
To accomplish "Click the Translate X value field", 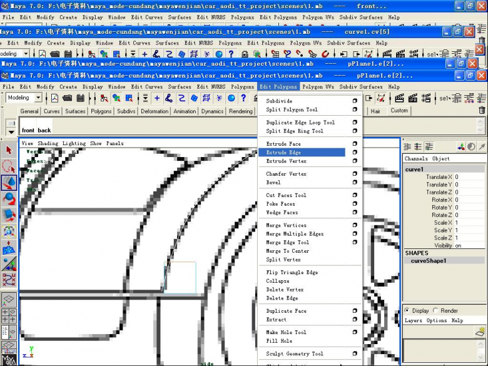I will point(469,177).
